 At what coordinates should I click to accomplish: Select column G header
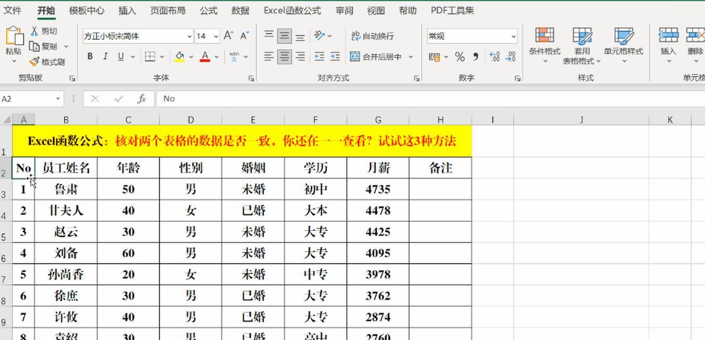click(378, 120)
